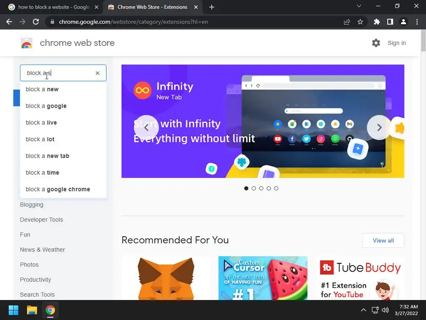Open the Custom Cursor extension card
Screen dimensions: 426x320
coord(263,278)
